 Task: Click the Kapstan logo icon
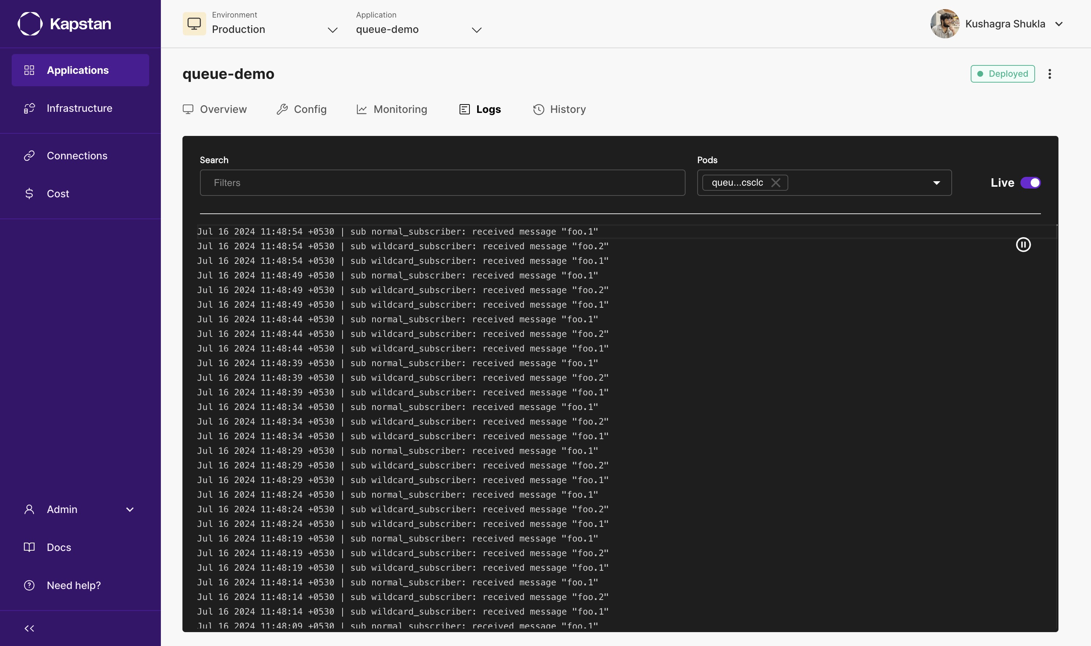point(29,23)
